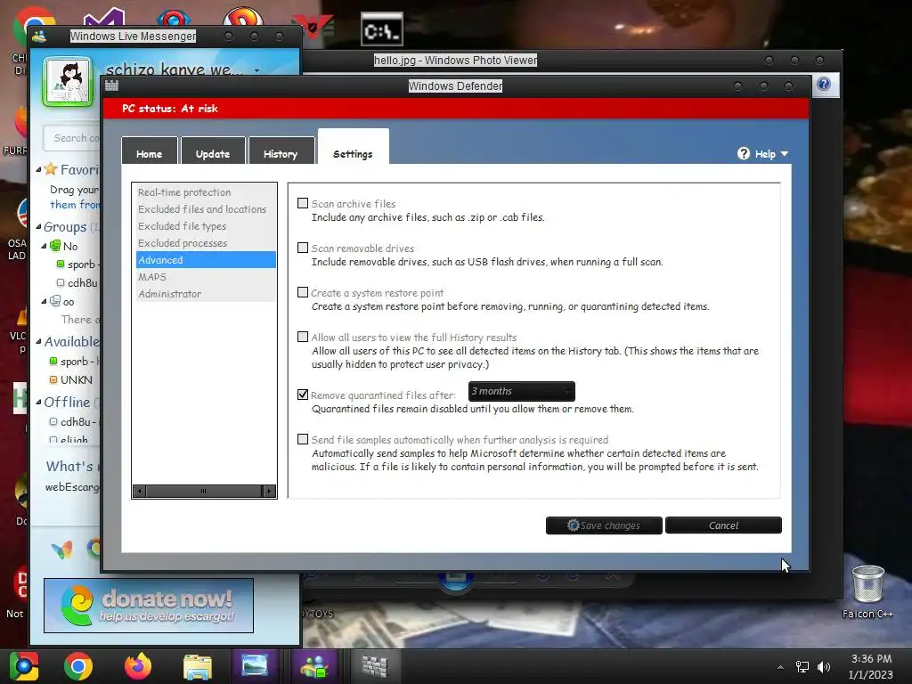Screen dimensions: 912x684
Task: Select the Advanced settings item
Action: pyautogui.click(x=206, y=259)
